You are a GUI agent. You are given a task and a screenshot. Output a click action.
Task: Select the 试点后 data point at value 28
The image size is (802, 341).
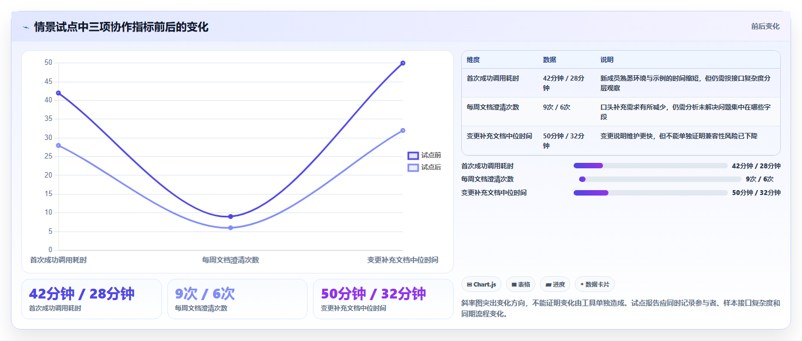[58, 145]
